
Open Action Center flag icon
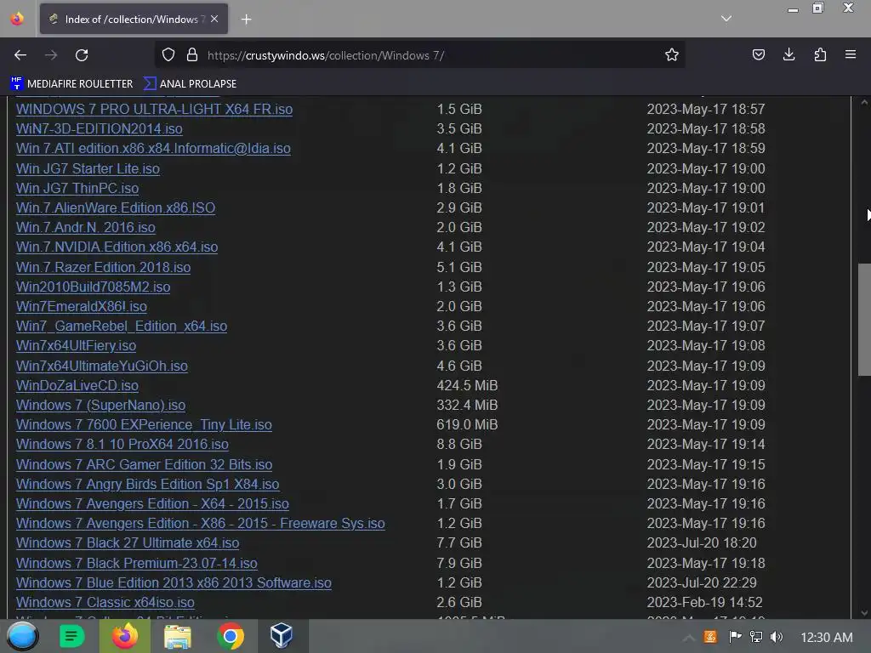[x=735, y=637]
